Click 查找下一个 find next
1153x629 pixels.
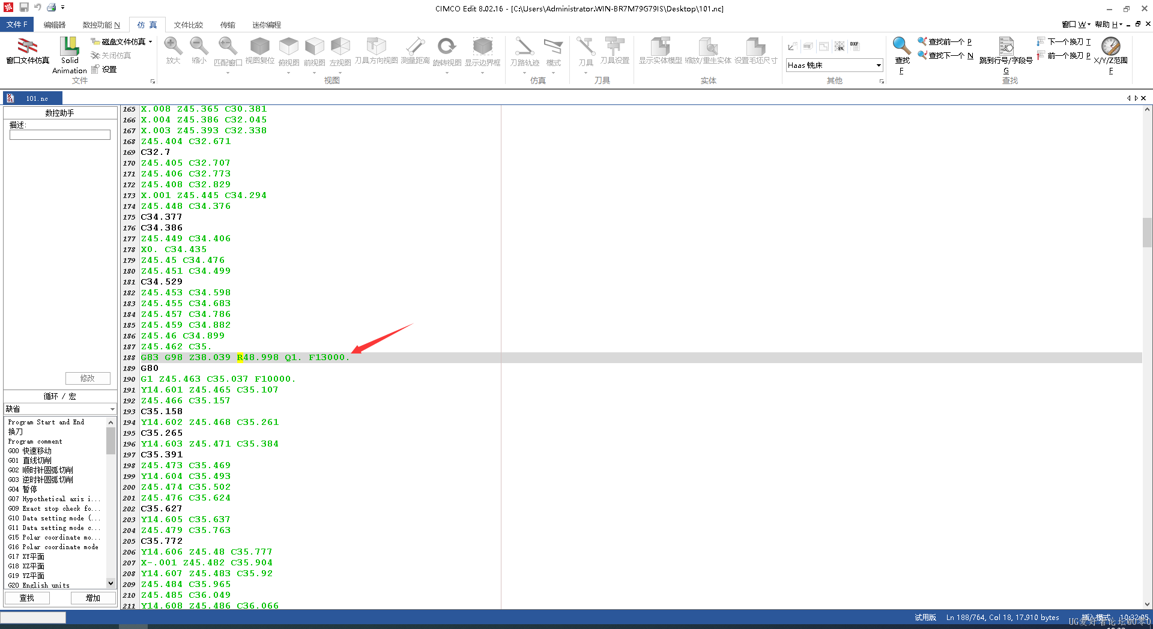click(x=945, y=55)
